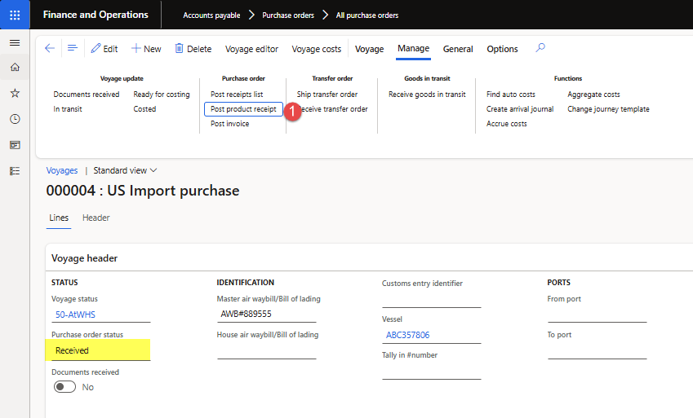Expand the navigation pane hamburger icon

[x=15, y=42]
